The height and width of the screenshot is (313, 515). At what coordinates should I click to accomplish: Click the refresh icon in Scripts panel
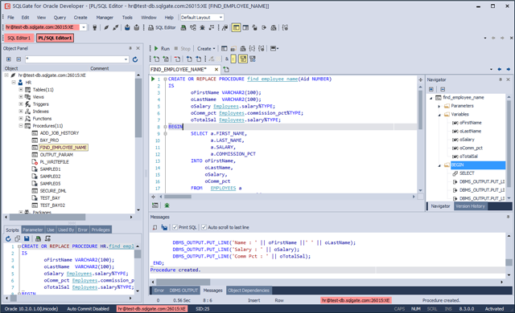click(x=8, y=238)
